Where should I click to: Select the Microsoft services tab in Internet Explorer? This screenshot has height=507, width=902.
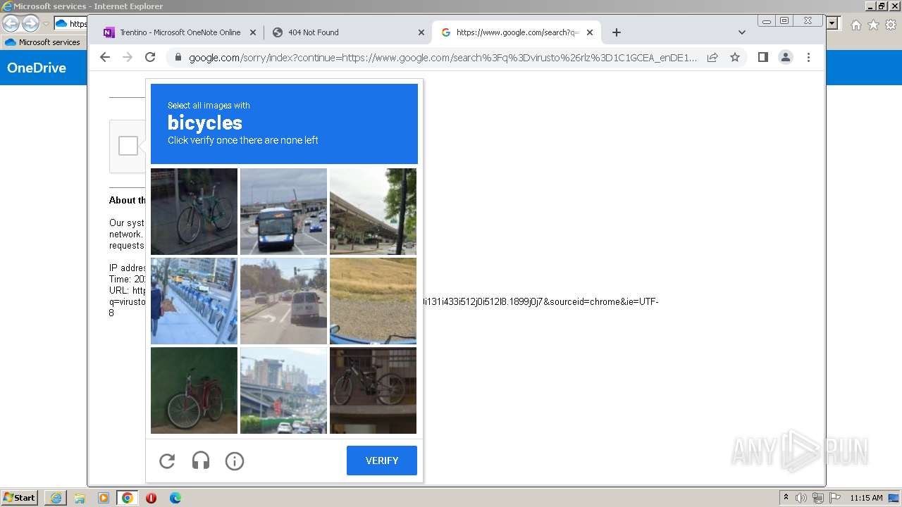click(43, 42)
